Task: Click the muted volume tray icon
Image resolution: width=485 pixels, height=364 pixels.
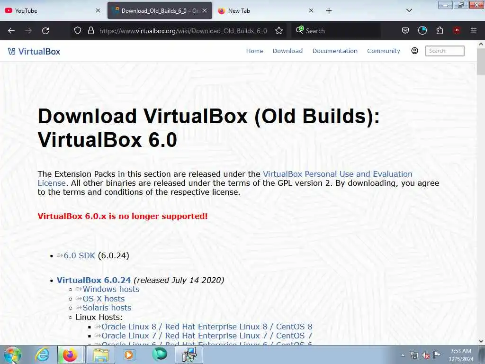Action: pyautogui.click(x=426, y=355)
